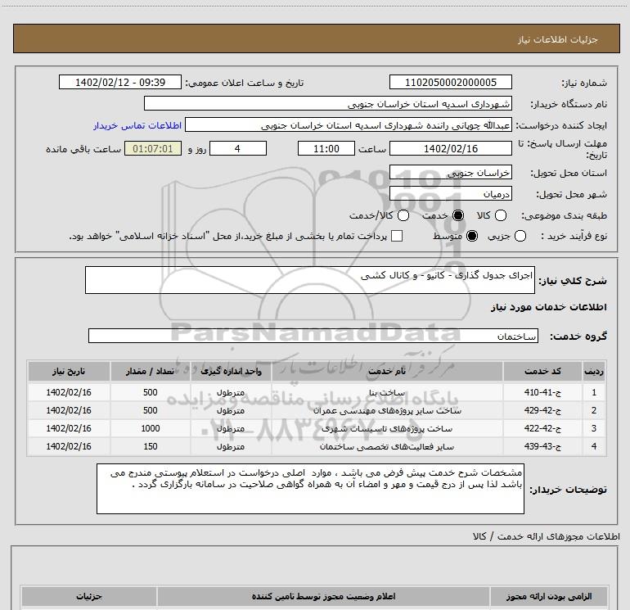Click the ردیف column header

click(594, 371)
